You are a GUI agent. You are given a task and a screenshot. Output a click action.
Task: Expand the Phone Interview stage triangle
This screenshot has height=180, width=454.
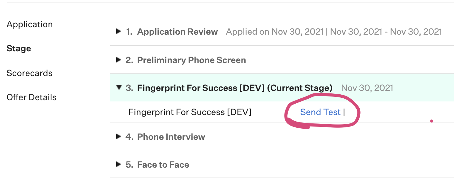click(x=118, y=136)
